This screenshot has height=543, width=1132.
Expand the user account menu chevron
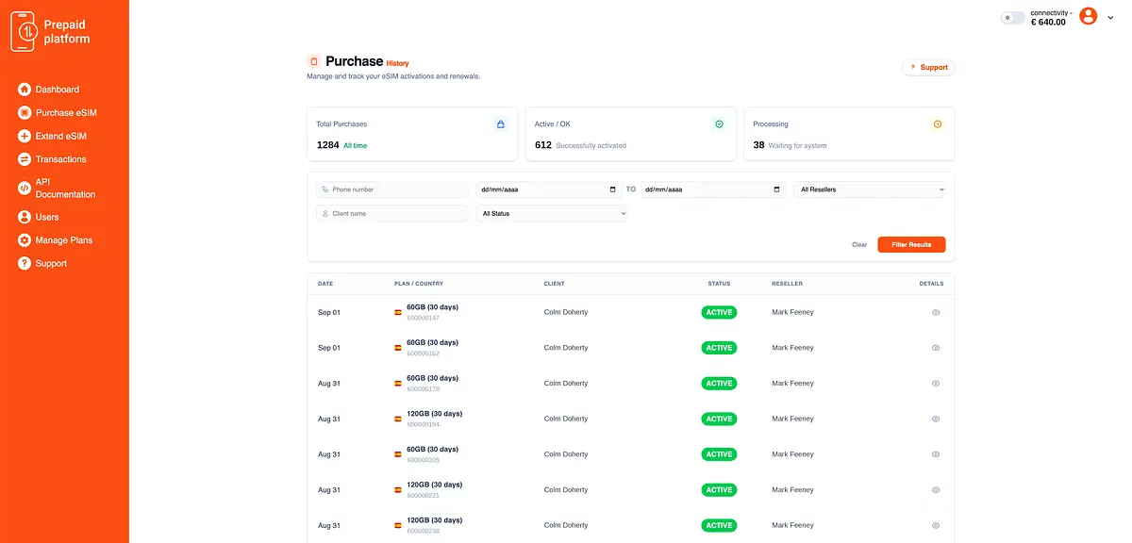coord(1109,17)
